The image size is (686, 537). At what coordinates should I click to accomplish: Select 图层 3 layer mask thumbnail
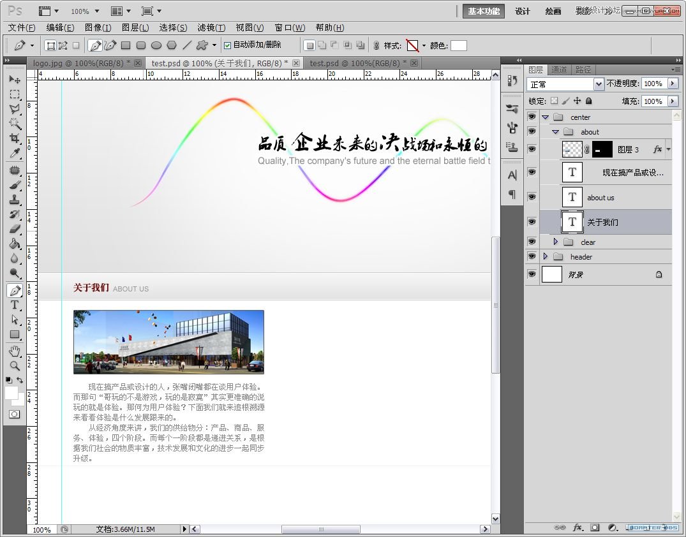point(602,149)
